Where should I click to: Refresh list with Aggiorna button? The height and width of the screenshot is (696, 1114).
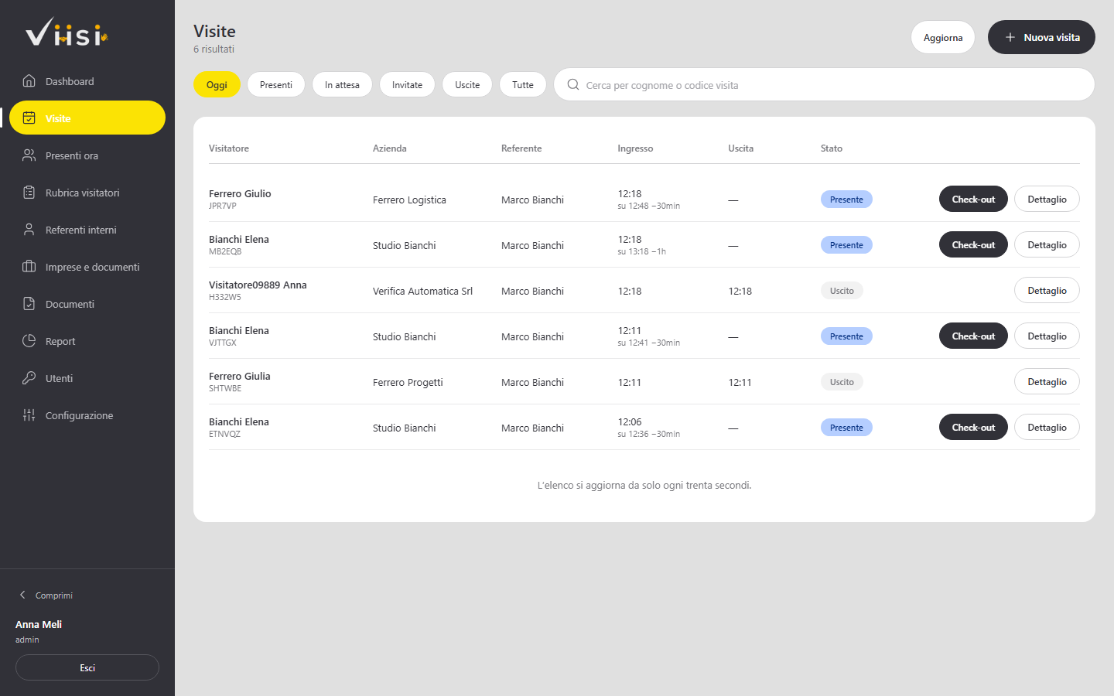tap(943, 37)
